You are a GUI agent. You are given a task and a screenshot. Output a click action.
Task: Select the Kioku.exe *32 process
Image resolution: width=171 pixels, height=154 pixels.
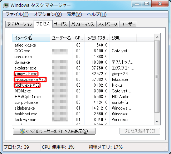tap(27, 85)
